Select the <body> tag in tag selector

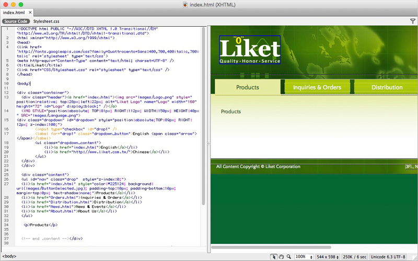9,257
